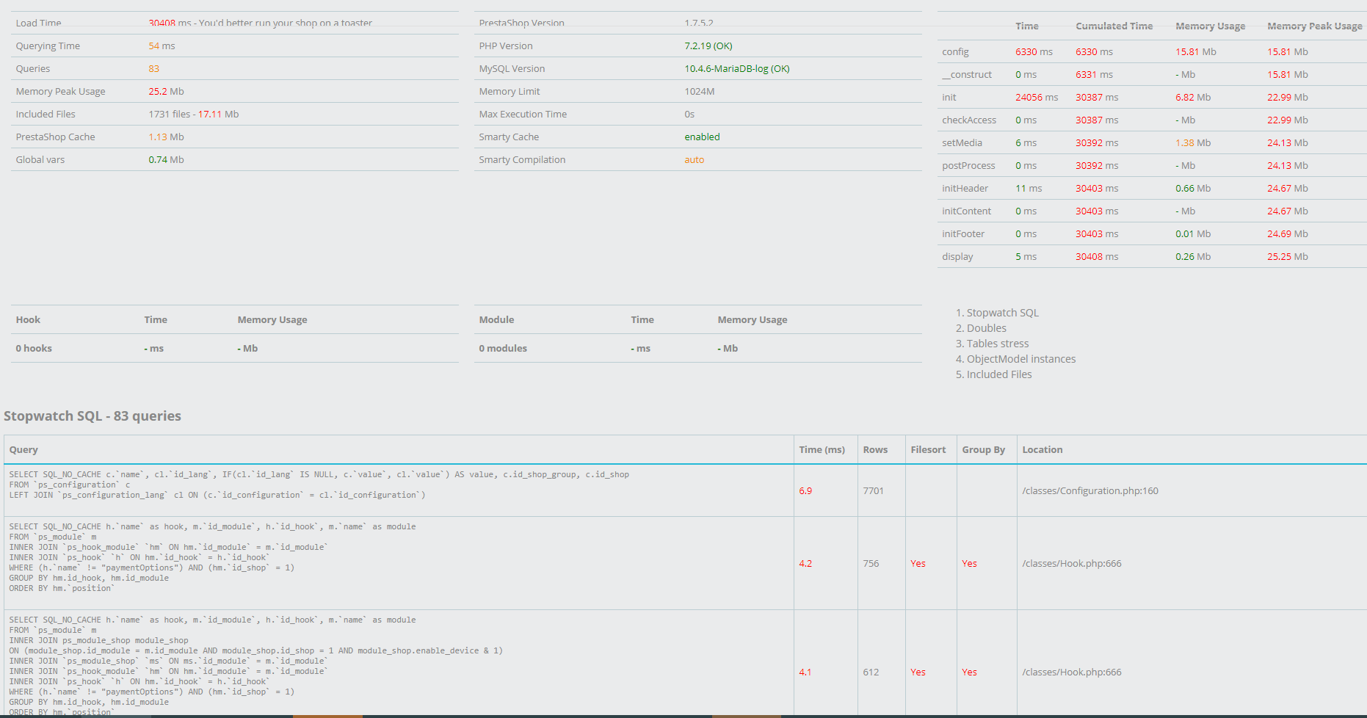This screenshot has height=718, width=1367.
Task: Click Group By Yes in 612-rows query
Action: point(969,672)
